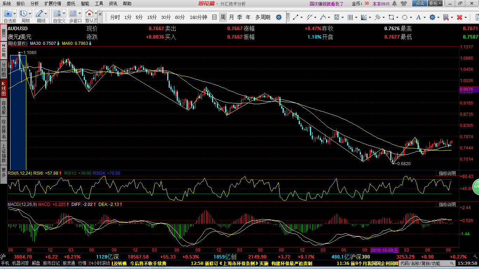Open the 智能 menu
The image size is (479, 269).
[85, 4]
